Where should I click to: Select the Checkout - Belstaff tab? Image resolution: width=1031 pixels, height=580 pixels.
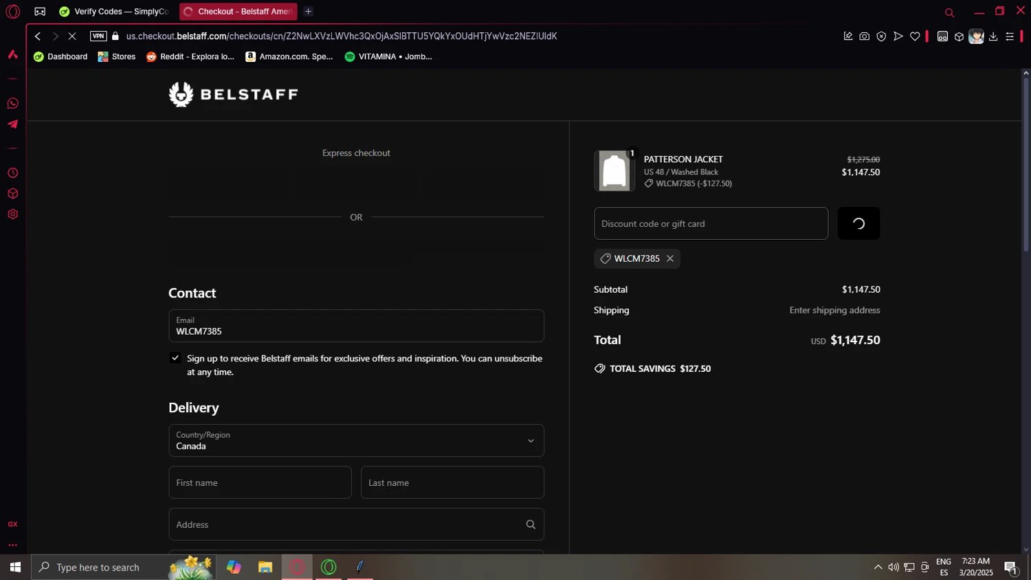pyautogui.click(x=238, y=12)
